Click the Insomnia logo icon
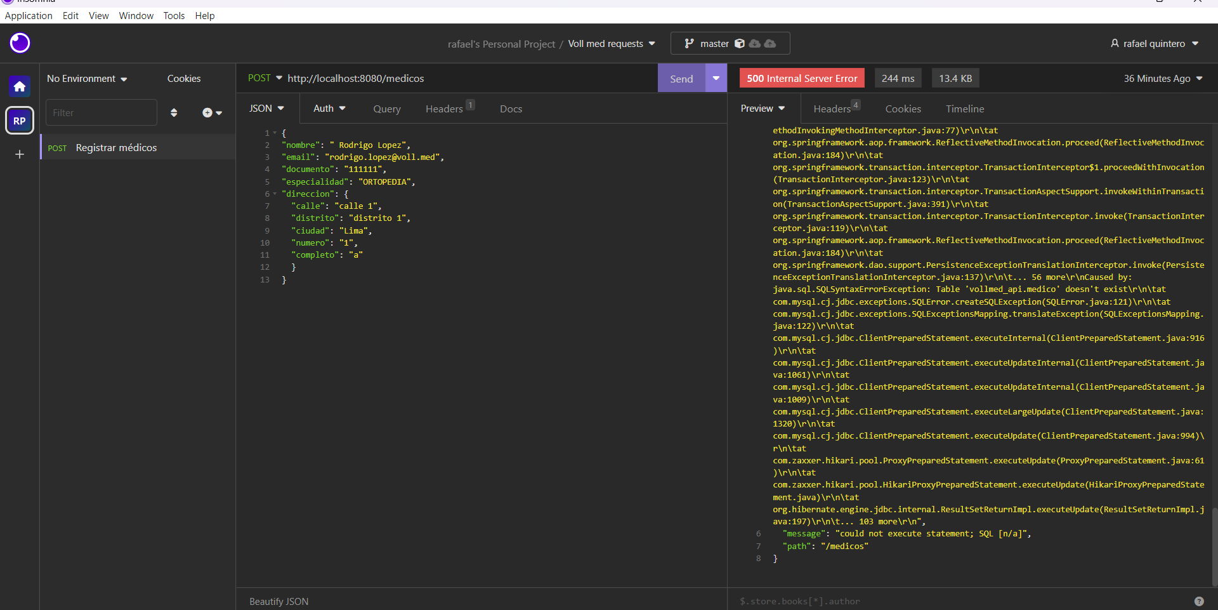This screenshot has height=610, width=1218. click(x=20, y=43)
